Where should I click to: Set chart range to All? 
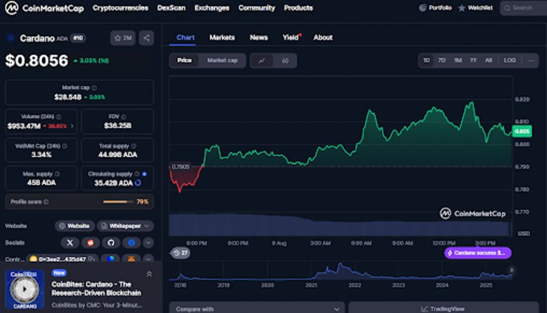[488, 61]
